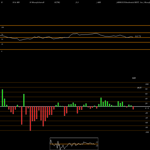The height and width of the screenshot is (150, 150).
Task: Click the 50 level label on RSI panel
Action: point(2,39)
